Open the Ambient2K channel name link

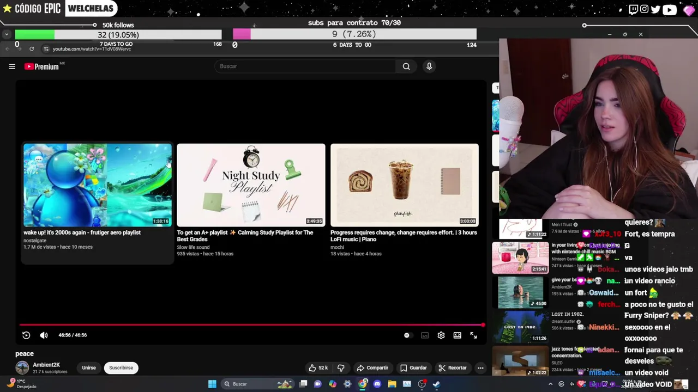(x=46, y=365)
